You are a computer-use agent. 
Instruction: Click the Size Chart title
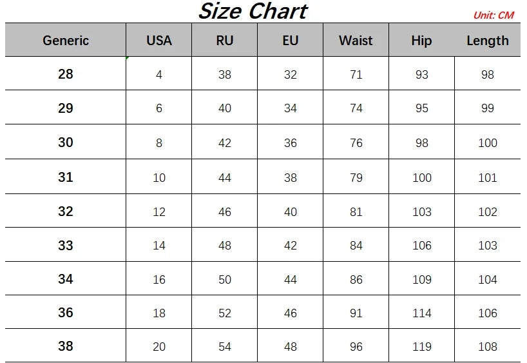253,11
